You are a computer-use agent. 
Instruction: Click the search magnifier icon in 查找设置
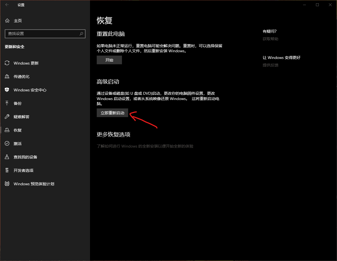tap(81, 34)
